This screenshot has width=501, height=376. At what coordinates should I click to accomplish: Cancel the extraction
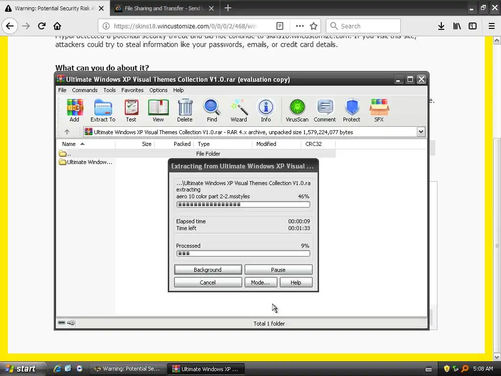tap(207, 282)
